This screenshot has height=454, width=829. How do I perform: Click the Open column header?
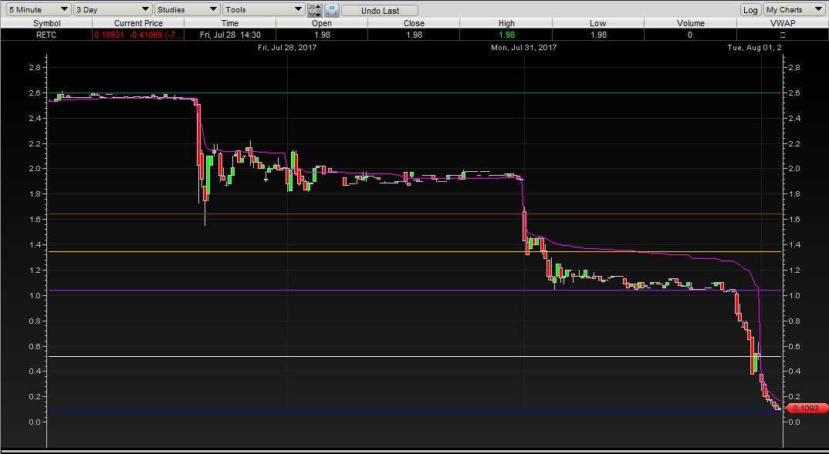(321, 23)
